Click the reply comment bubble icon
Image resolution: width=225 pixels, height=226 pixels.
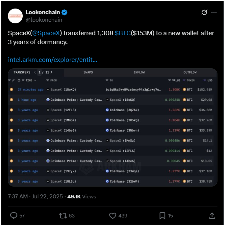pos(14,215)
